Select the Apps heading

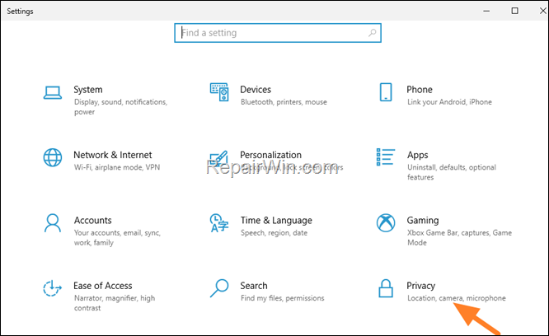pos(418,156)
